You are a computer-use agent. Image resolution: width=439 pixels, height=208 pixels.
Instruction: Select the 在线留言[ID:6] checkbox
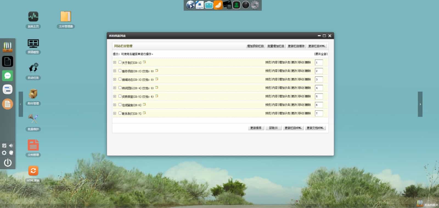coord(120,105)
